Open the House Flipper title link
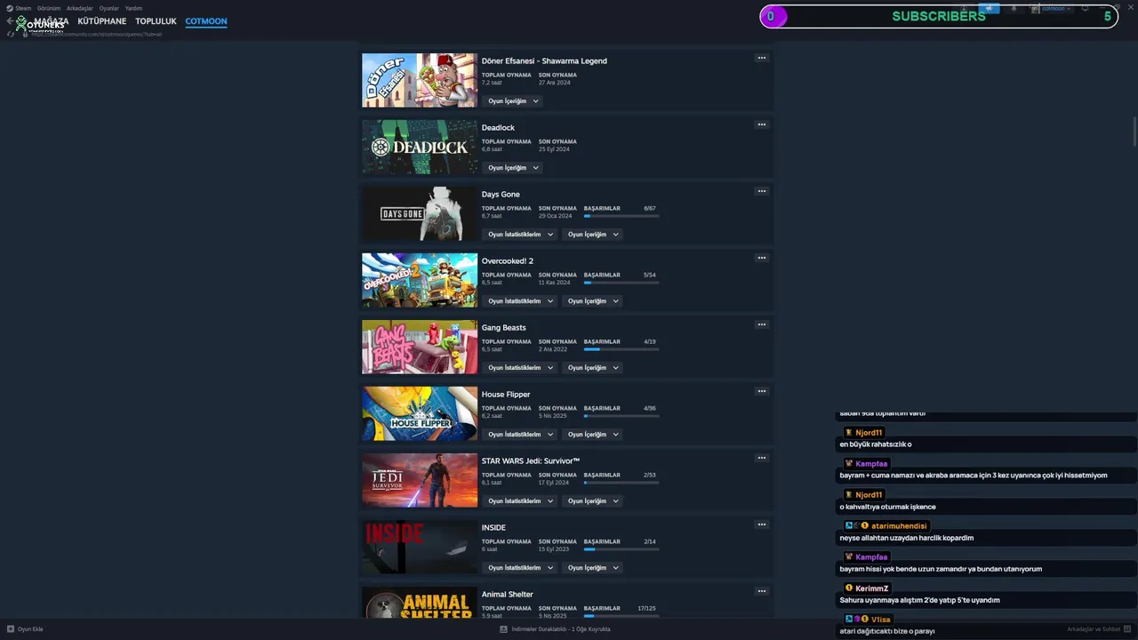The image size is (1138, 640). pyautogui.click(x=506, y=395)
